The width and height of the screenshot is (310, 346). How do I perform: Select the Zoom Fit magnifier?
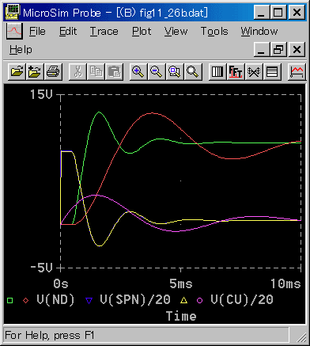point(193,71)
